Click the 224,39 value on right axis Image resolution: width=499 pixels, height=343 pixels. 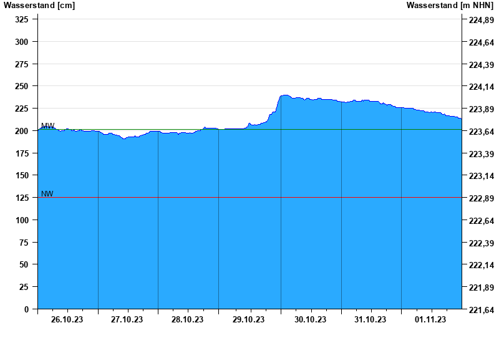pyautogui.click(x=482, y=65)
